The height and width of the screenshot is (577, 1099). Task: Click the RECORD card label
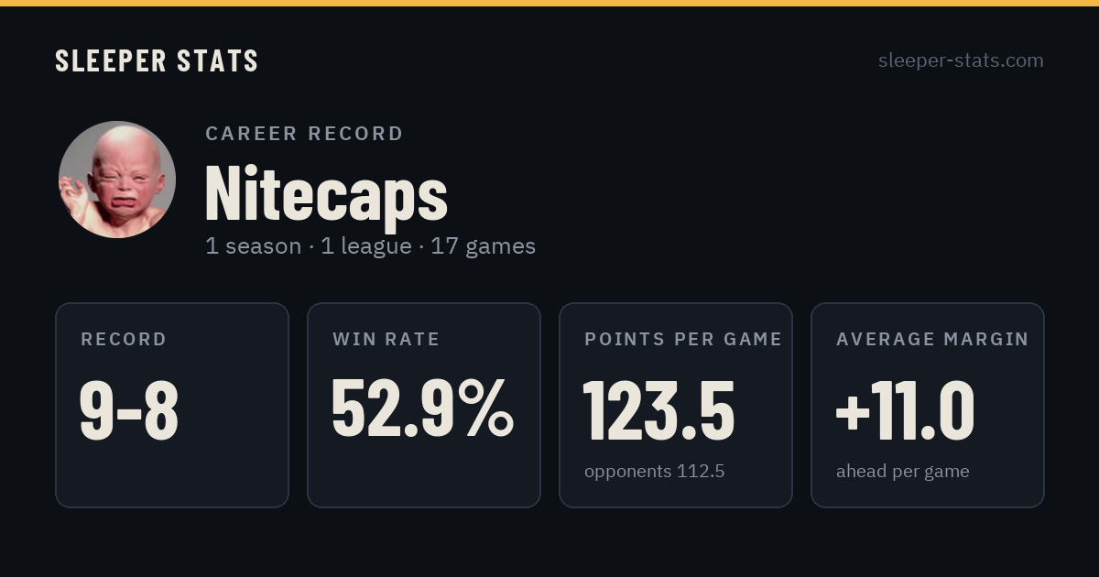point(124,340)
